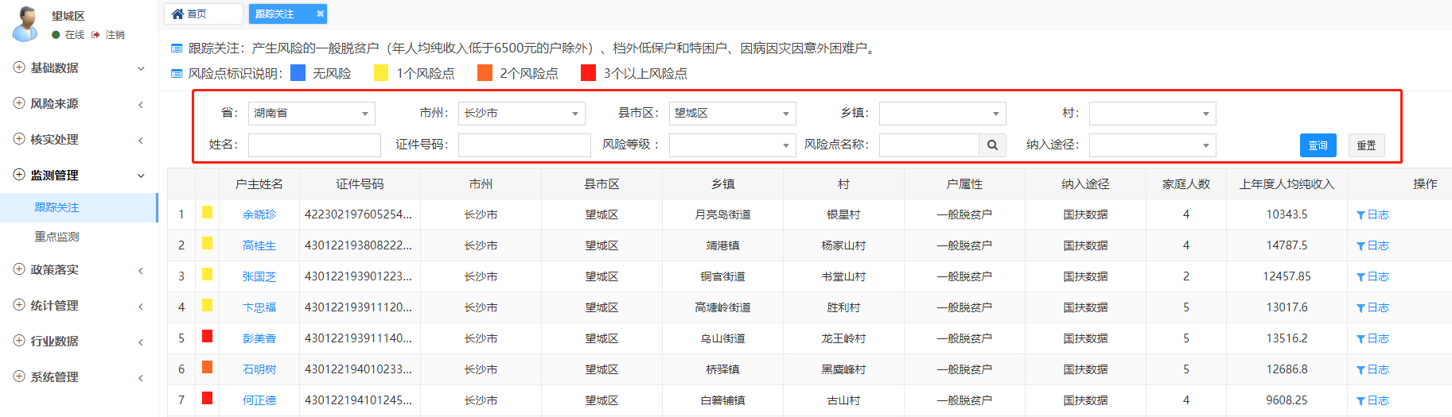Click the list icon before 跟踪关注 description
The image size is (1452, 417).
click(x=177, y=48)
